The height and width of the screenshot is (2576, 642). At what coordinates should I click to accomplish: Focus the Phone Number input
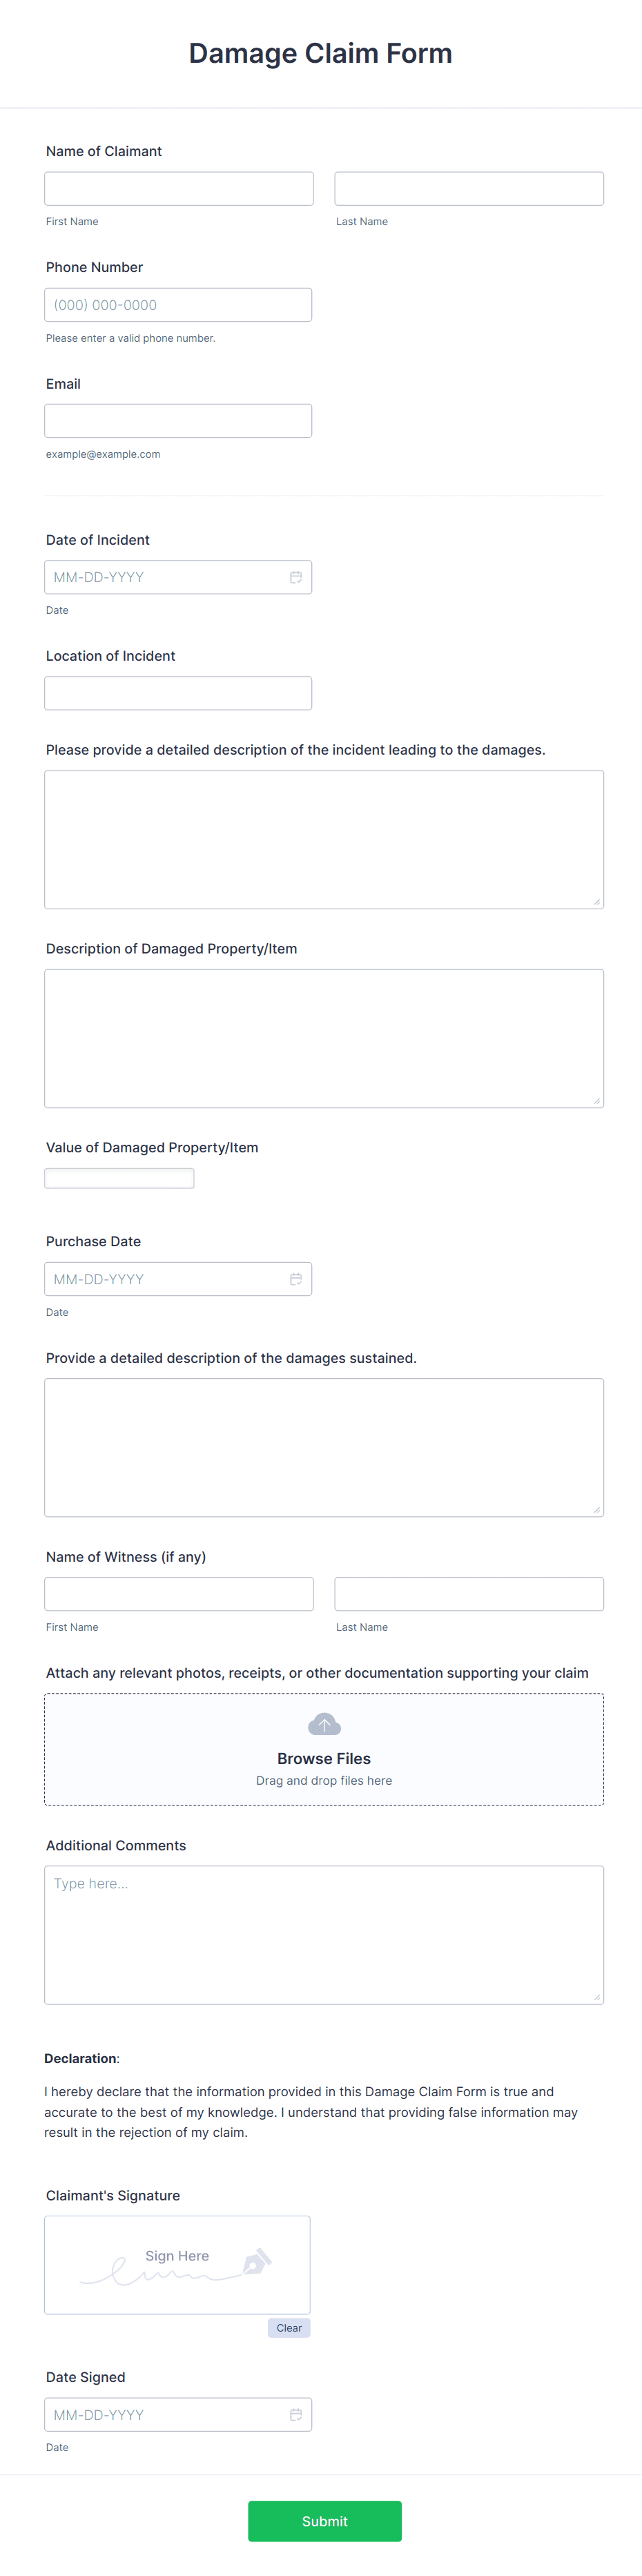[x=178, y=304]
